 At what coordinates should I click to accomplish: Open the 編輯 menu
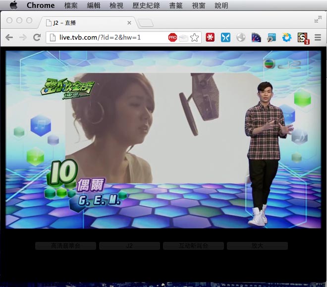[94, 5]
